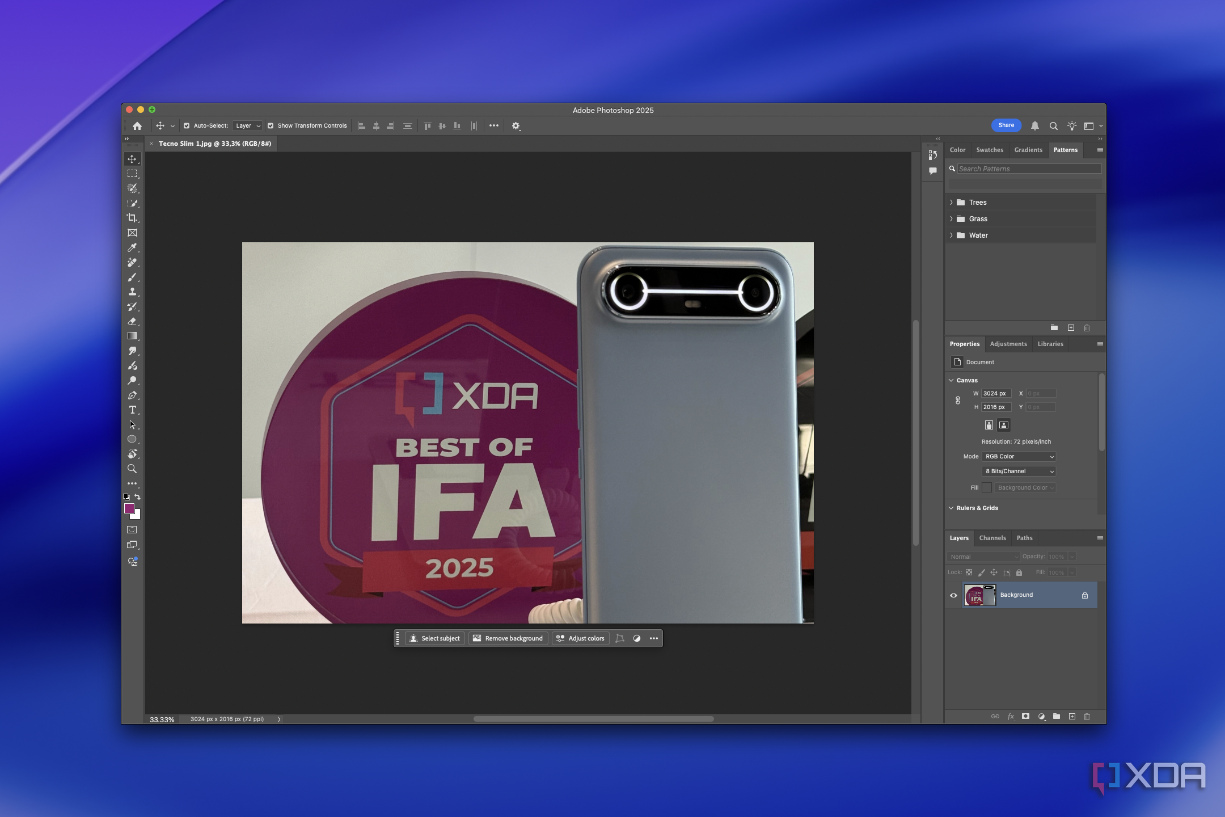Pick the Eyedropper tool
Screen dimensions: 1225x817
[132, 247]
